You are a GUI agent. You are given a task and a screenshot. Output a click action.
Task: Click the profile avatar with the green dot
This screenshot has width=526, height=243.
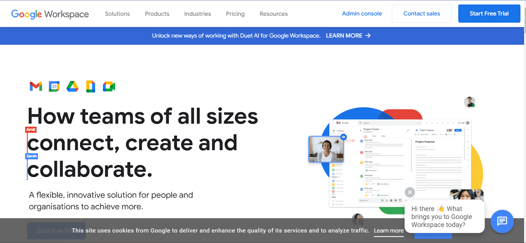(469, 102)
